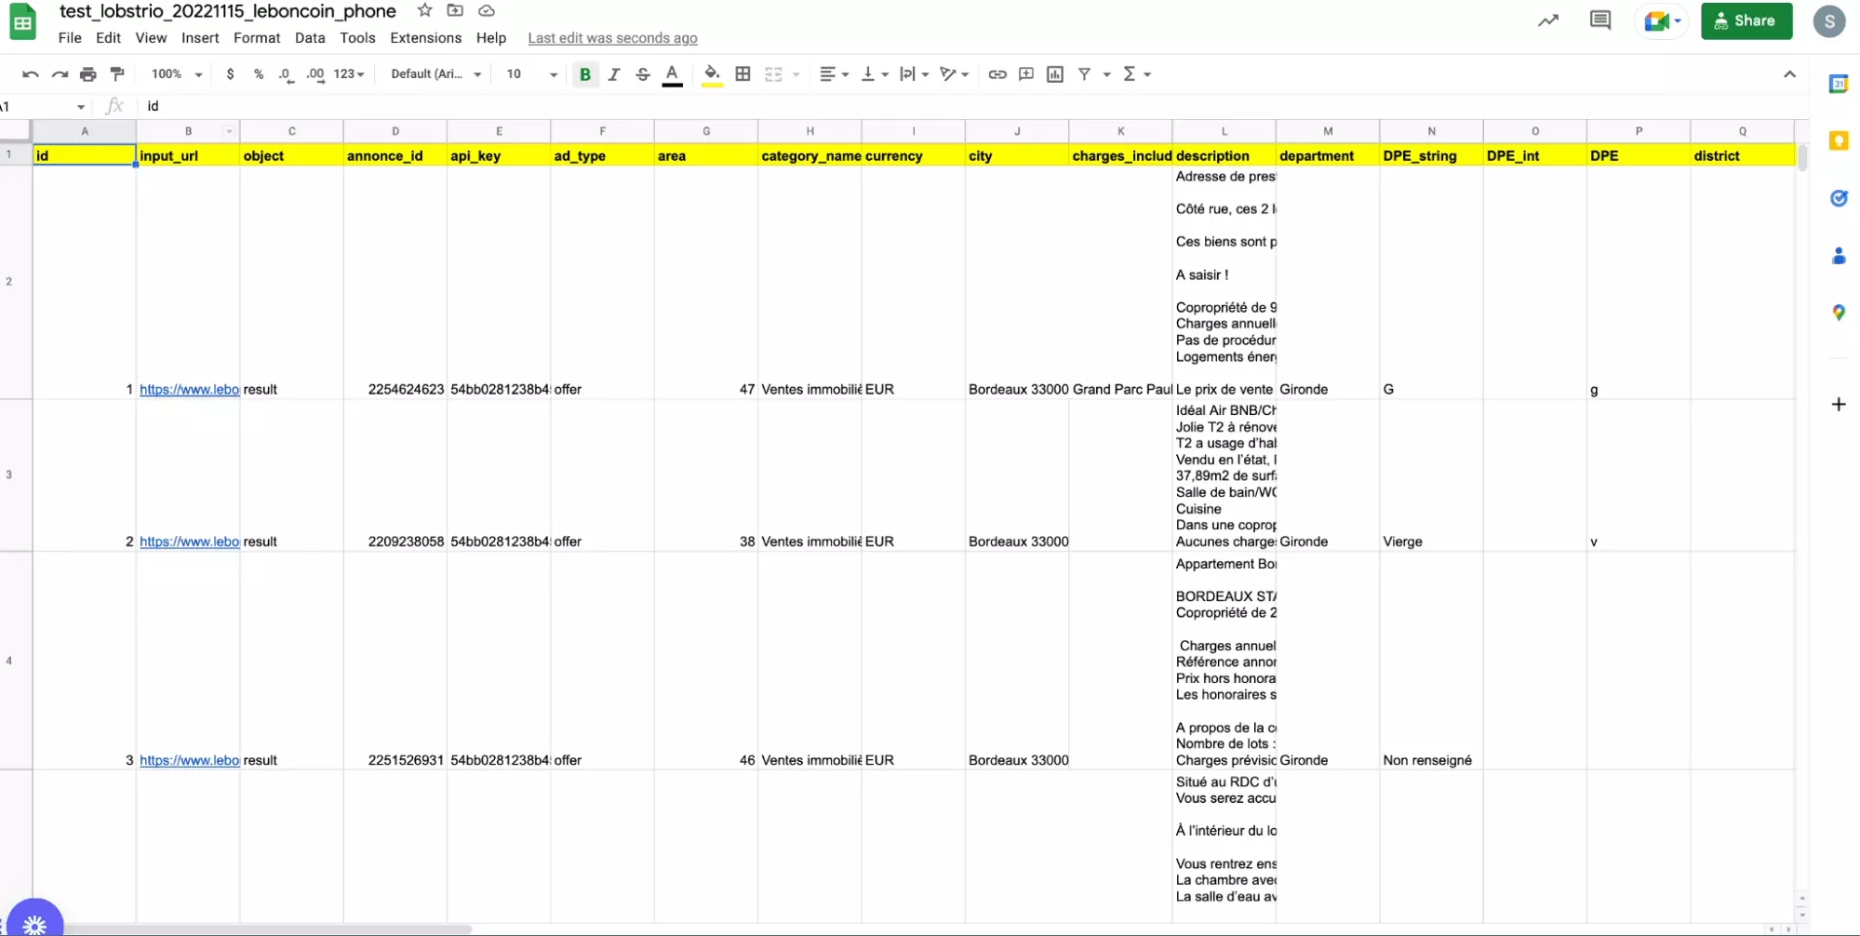
Task: Toggle bold formatting
Action: coord(585,74)
